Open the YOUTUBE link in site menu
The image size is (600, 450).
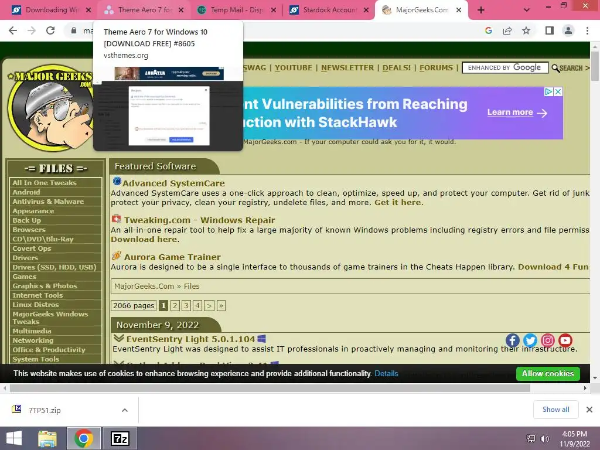click(294, 68)
